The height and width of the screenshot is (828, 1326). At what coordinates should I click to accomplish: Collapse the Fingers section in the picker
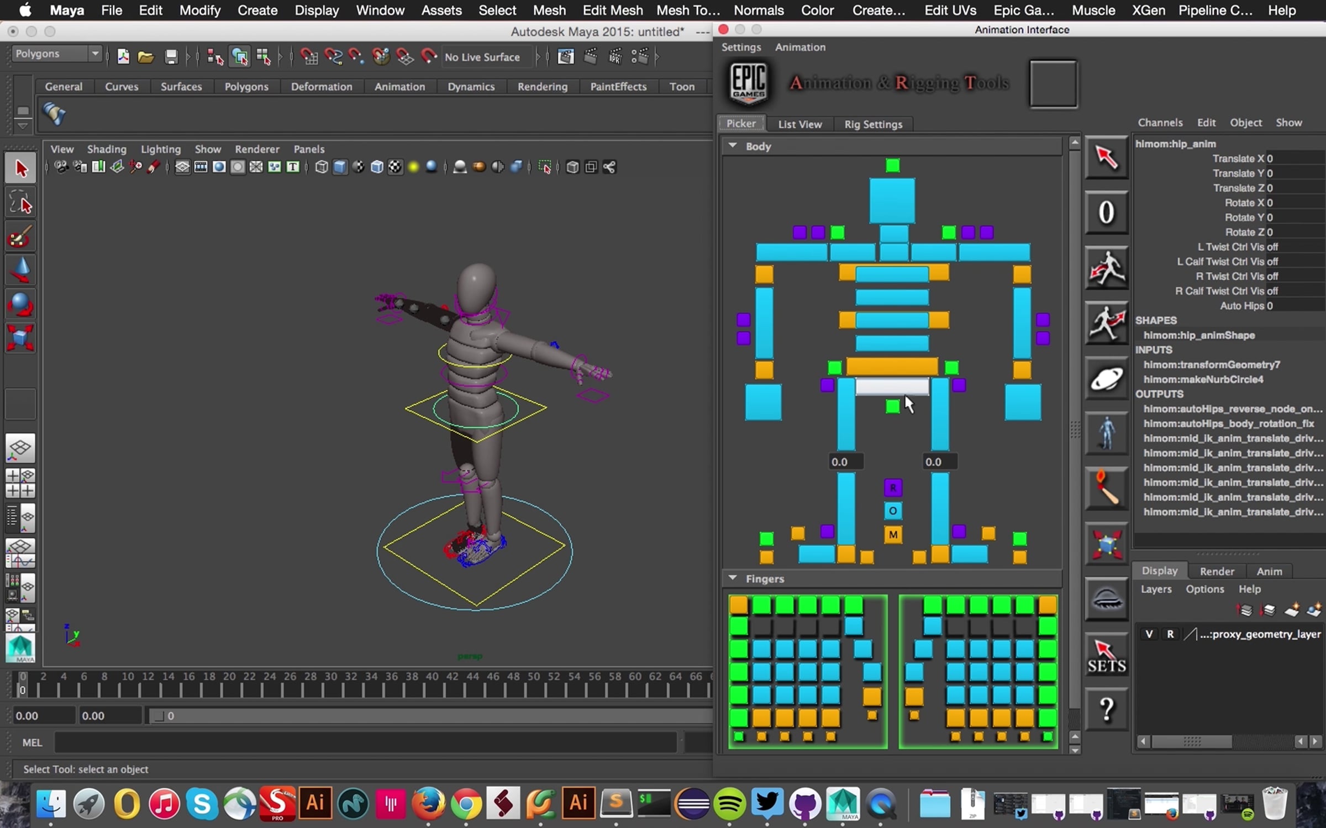pos(733,578)
